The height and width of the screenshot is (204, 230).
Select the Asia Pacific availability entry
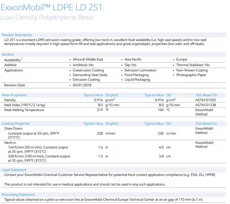(133, 60)
